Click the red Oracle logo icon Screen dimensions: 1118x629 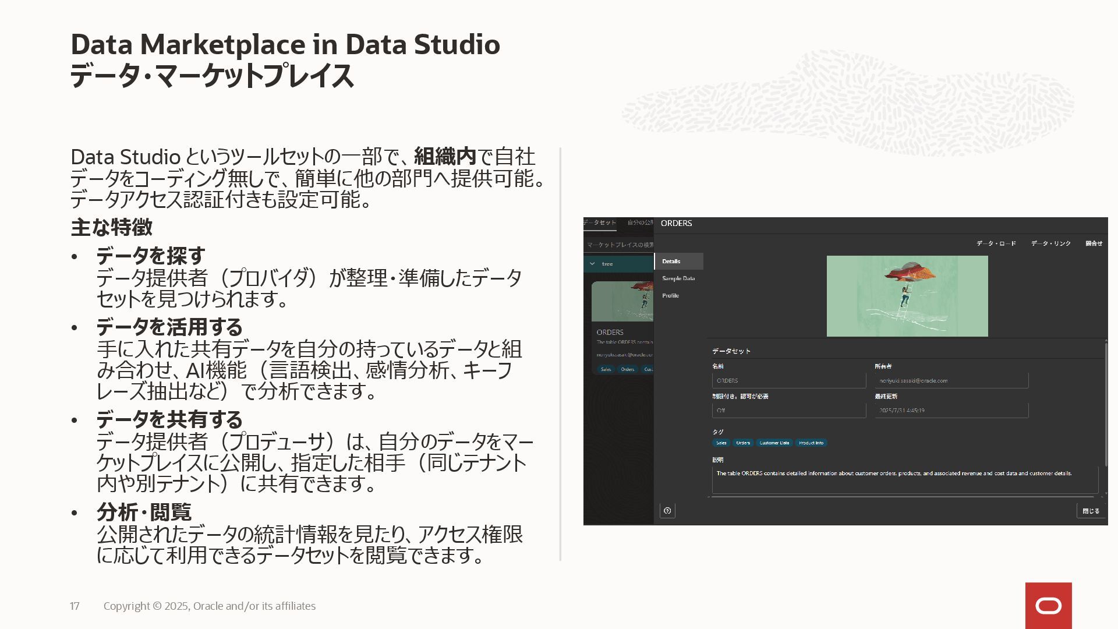click(1048, 606)
